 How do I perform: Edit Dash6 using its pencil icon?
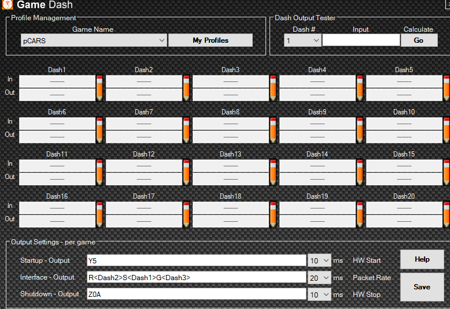point(99,130)
